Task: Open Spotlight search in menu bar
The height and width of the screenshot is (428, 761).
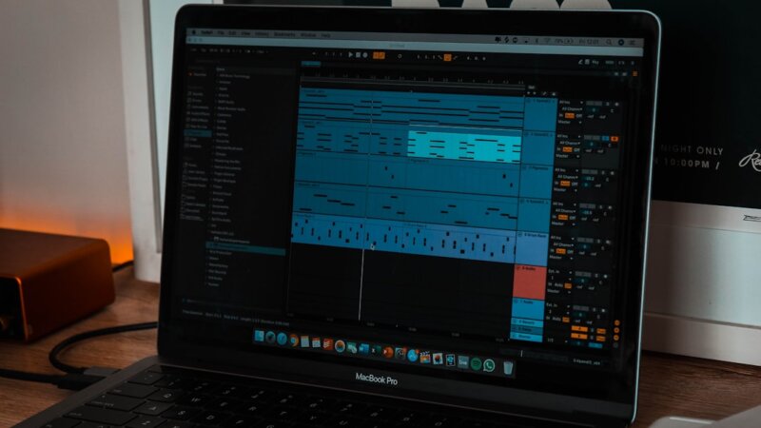Action: click(609, 42)
